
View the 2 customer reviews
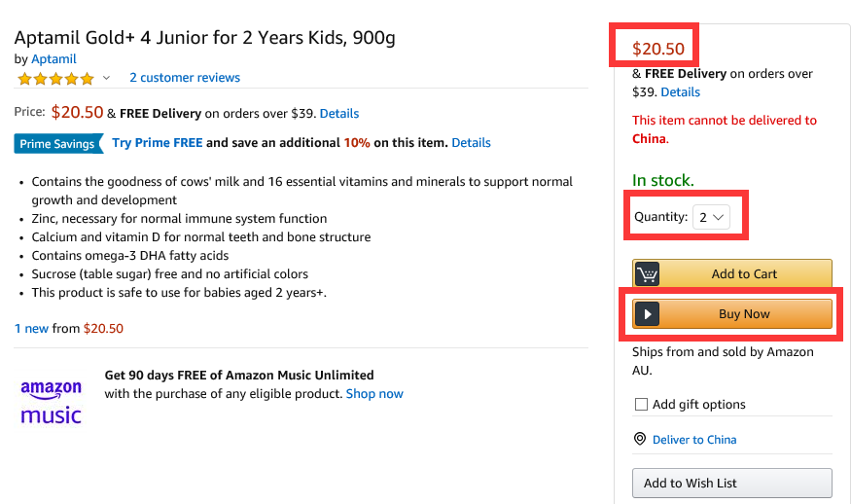tap(185, 78)
